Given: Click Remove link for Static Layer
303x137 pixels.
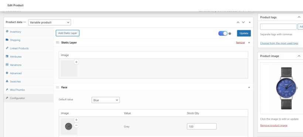Looking at the screenshot, I should coord(240,43).
